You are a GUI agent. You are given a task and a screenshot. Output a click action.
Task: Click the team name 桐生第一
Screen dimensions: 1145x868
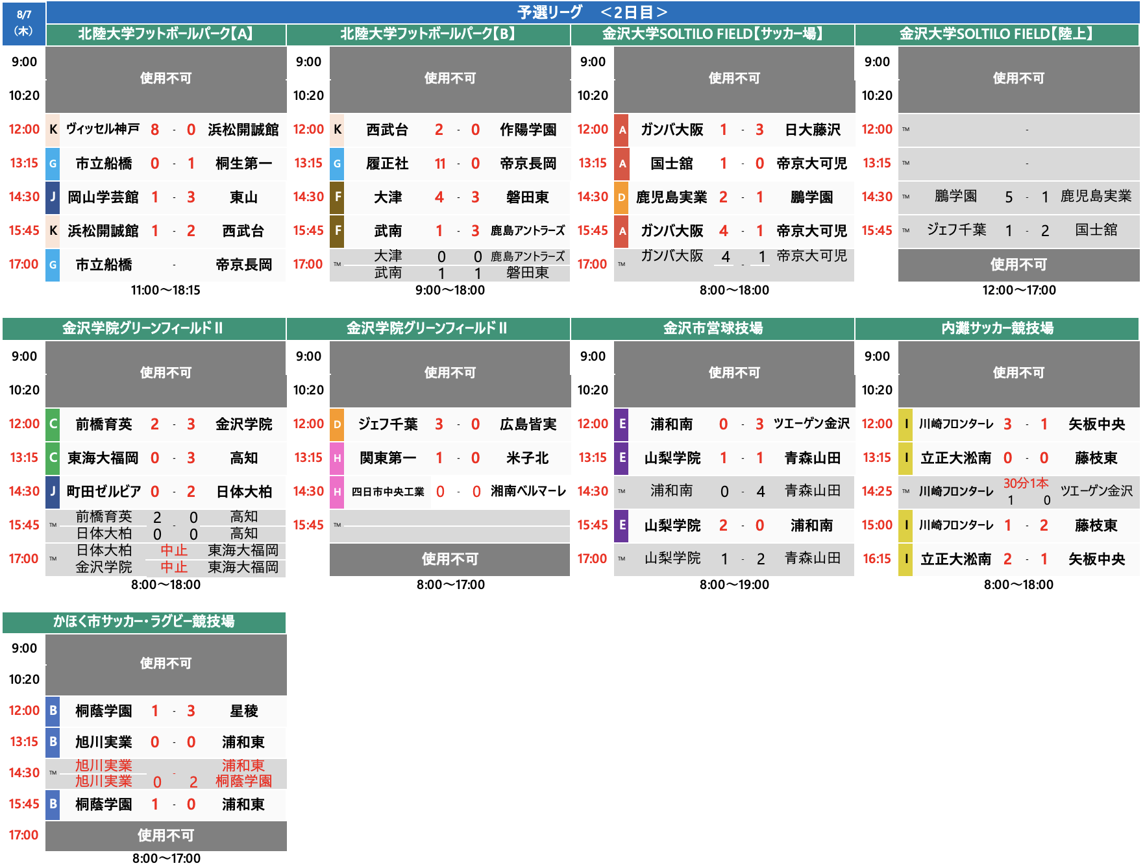tap(243, 163)
